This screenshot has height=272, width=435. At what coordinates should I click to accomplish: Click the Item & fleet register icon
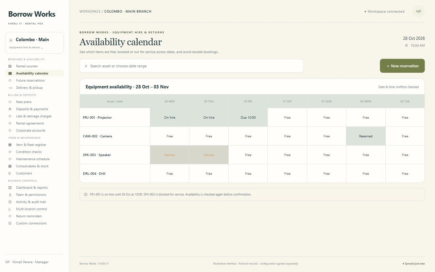[x=10, y=145]
